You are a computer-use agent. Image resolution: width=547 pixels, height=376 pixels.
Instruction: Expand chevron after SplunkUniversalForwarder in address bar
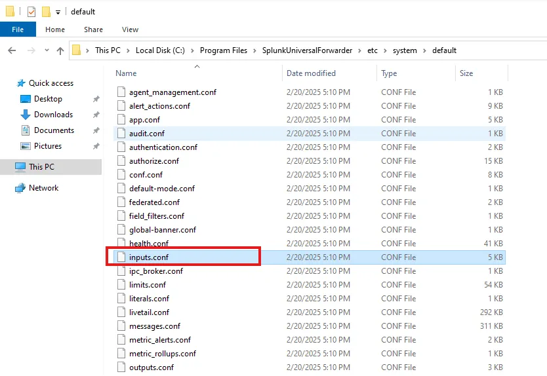click(360, 50)
